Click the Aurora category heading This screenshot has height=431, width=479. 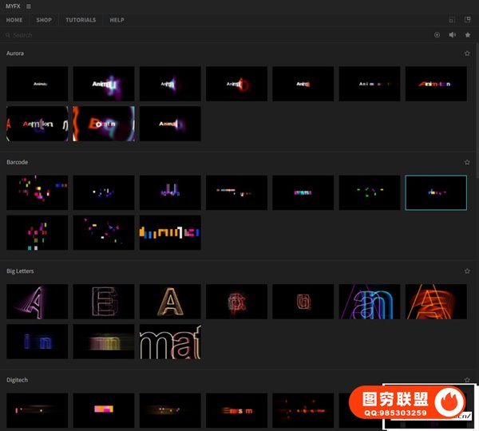15,53
